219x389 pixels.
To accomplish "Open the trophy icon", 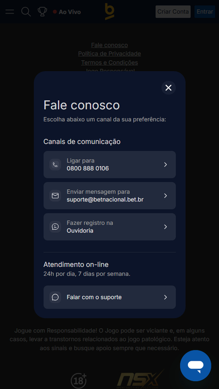I will tap(42, 12).
